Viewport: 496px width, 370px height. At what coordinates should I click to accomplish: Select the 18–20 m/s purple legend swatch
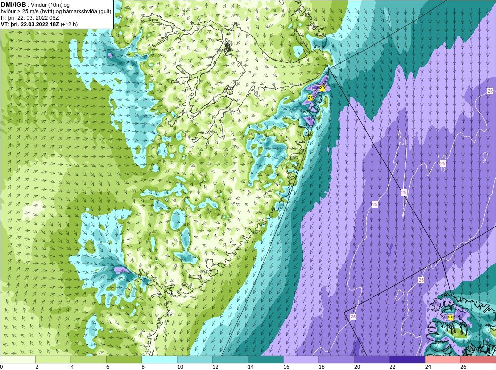(x=337, y=359)
